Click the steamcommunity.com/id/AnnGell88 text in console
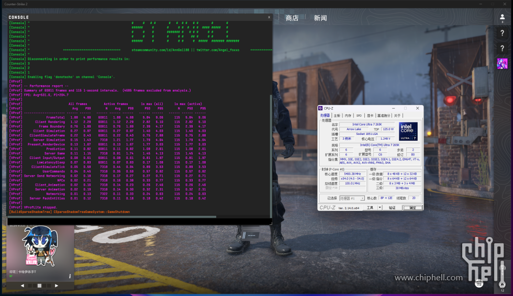 (160, 50)
